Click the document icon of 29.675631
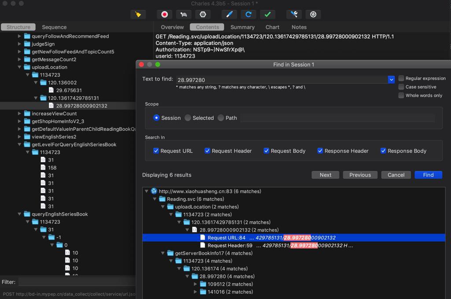This screenshot has height=299, width=451. click(x=51, y=90)
